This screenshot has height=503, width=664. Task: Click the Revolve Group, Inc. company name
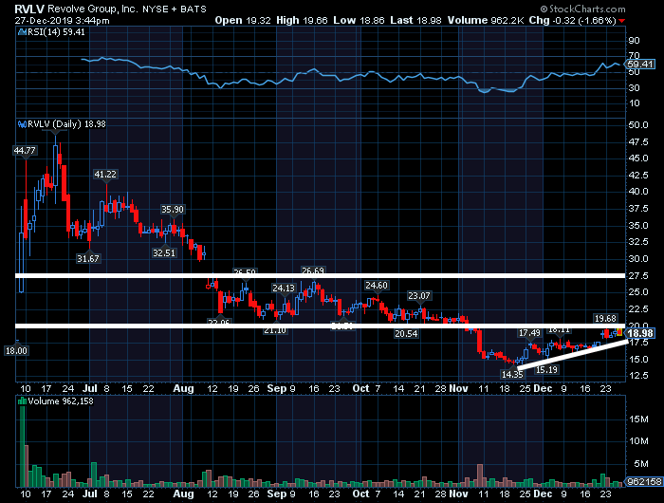pos(93,9)
